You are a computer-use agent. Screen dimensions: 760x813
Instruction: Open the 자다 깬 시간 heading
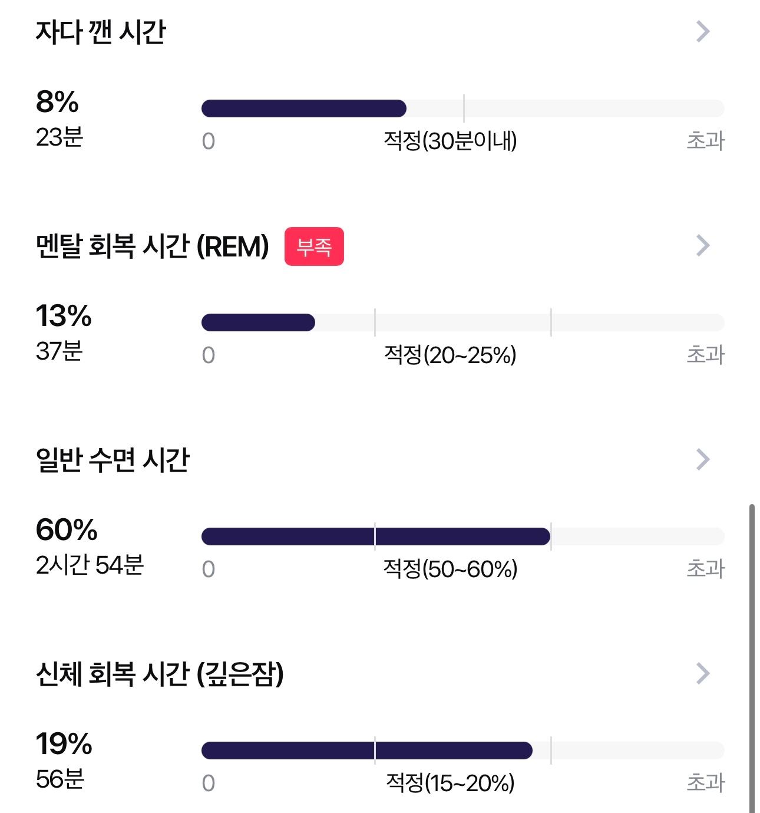click(x=101, y=32)
